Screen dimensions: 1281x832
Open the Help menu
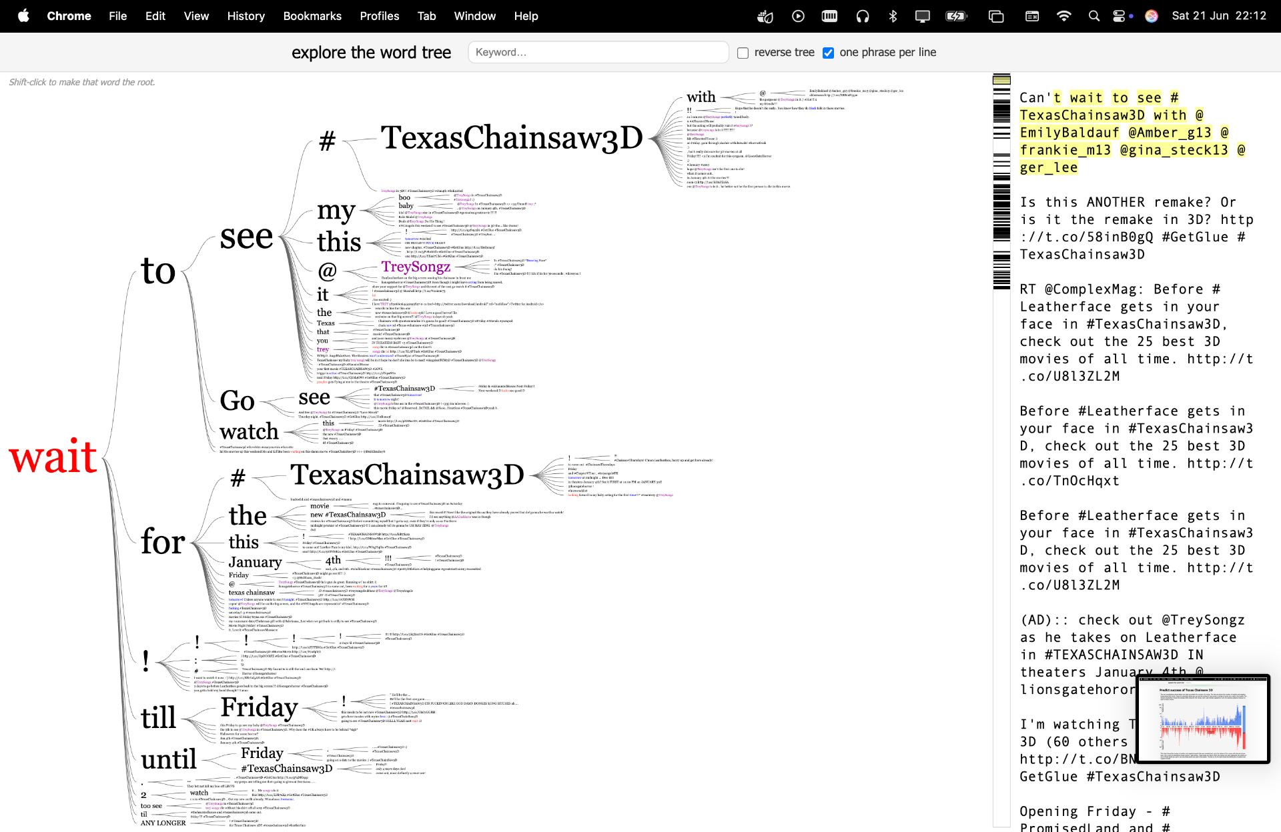[x=526, y=16]
